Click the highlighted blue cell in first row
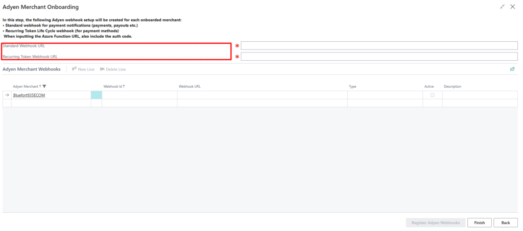 96,95
